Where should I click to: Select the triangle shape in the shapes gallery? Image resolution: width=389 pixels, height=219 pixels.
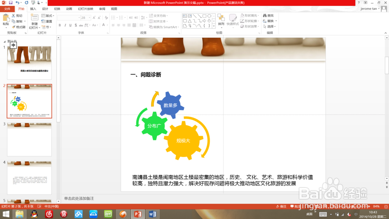pos(190,21)
